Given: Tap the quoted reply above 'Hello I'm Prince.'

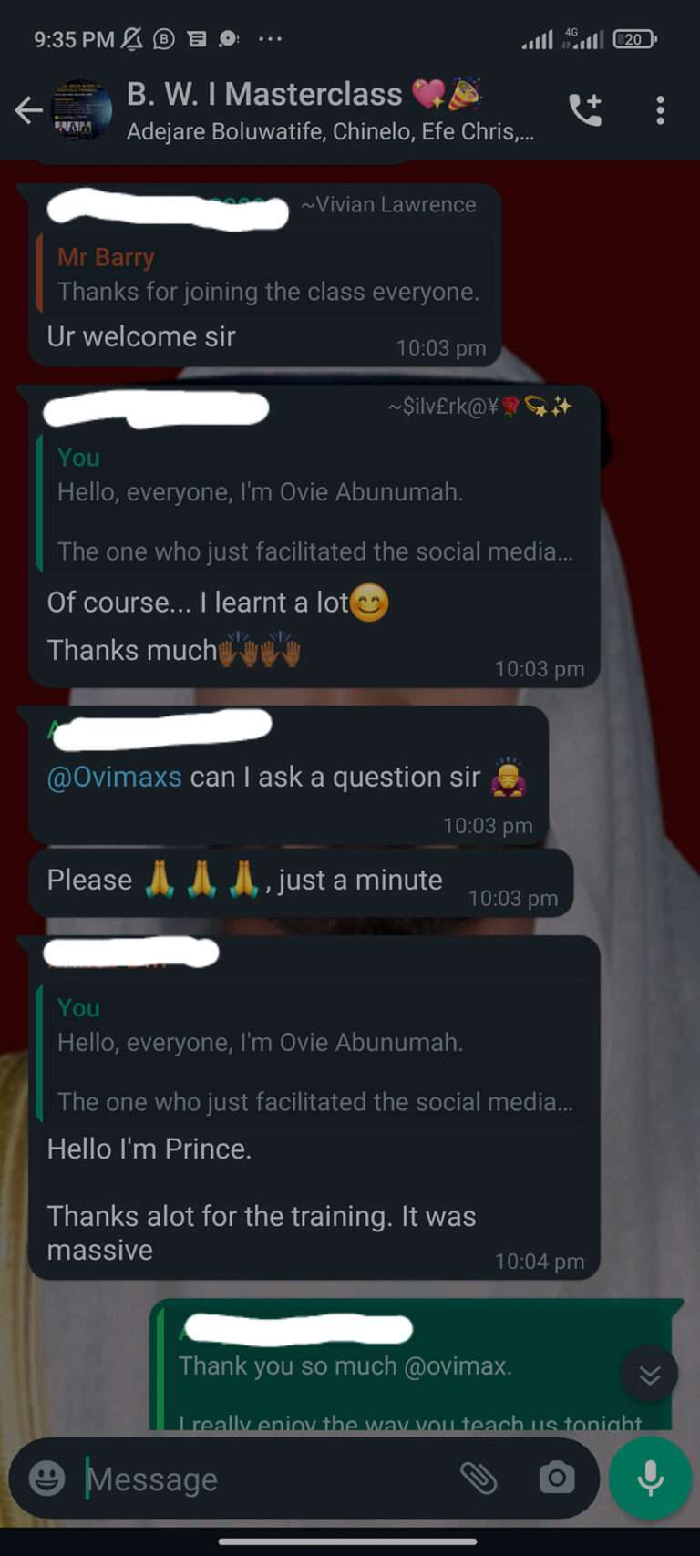Looking at the screenshot, I should point(314,1055).
